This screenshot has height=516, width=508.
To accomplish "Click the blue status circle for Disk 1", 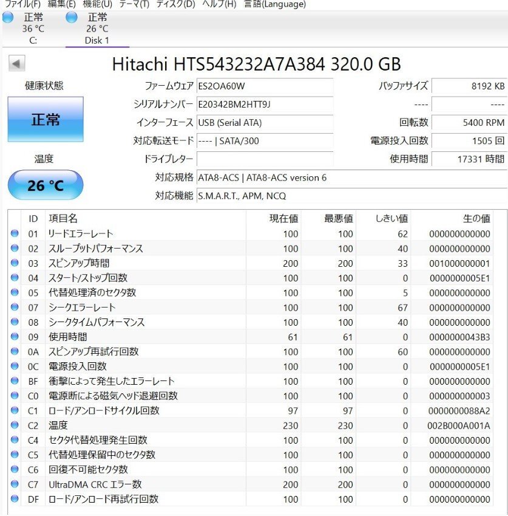I will pyautogui.click(x=72, y=18).
